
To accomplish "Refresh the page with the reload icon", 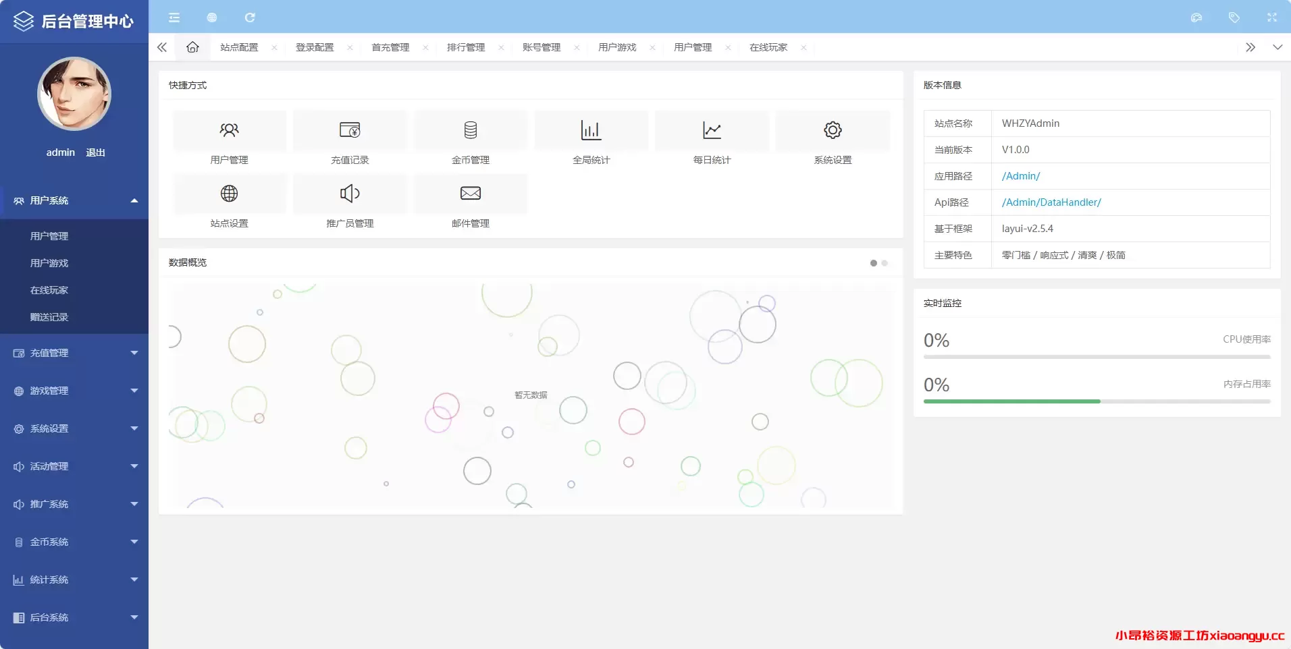I will (x=251, y=17).
